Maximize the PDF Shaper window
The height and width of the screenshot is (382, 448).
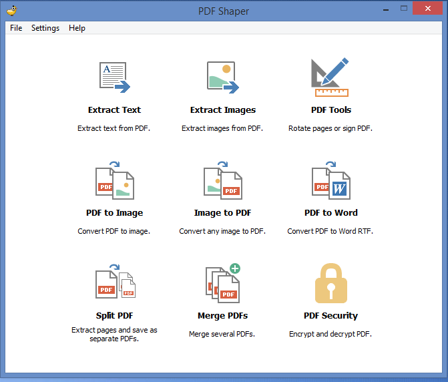click(404, 9)
